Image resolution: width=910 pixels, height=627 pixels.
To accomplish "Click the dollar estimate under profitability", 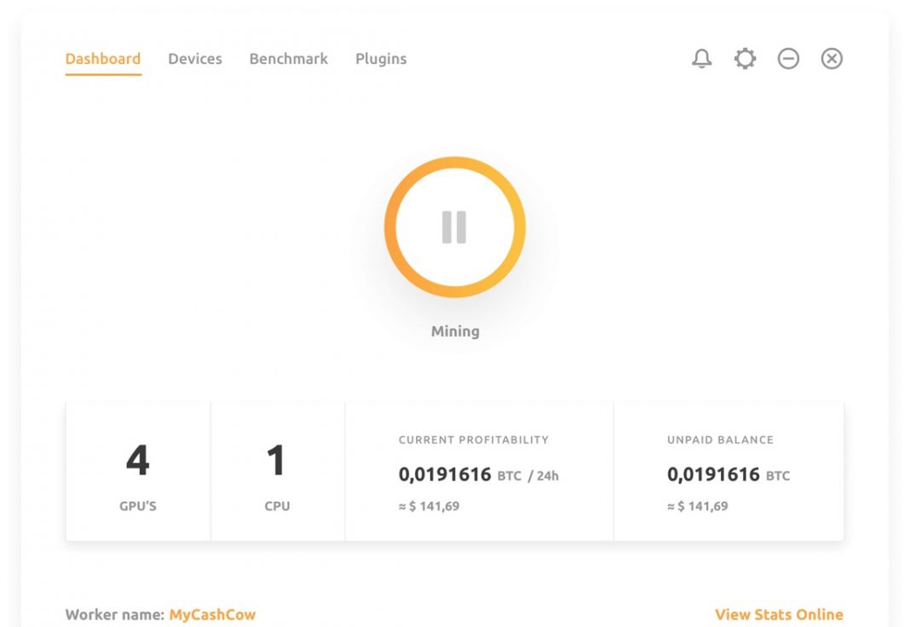I will pos(430,505).
